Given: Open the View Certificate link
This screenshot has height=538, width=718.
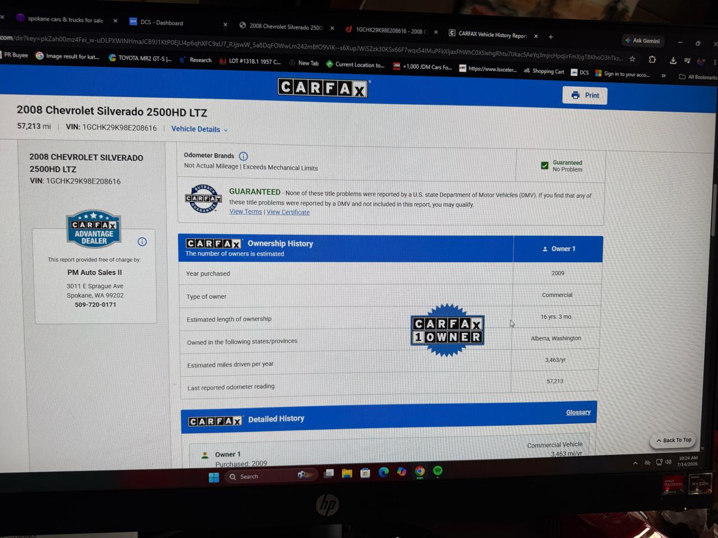Looking at the screenshot, I should pyautogui.click(x=288, y=212).
